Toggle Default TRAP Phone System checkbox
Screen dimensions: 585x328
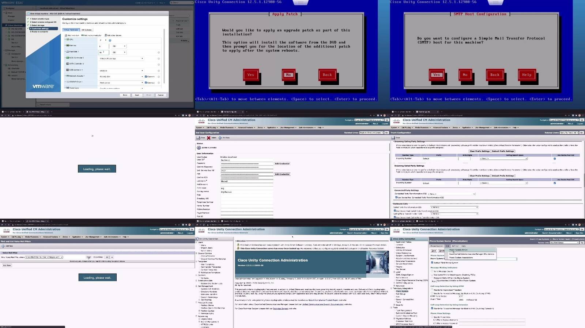coord(432,263)
